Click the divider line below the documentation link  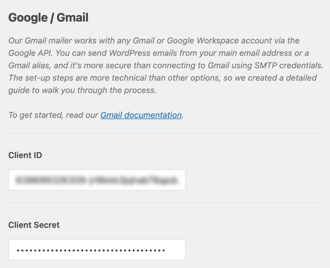166,133
